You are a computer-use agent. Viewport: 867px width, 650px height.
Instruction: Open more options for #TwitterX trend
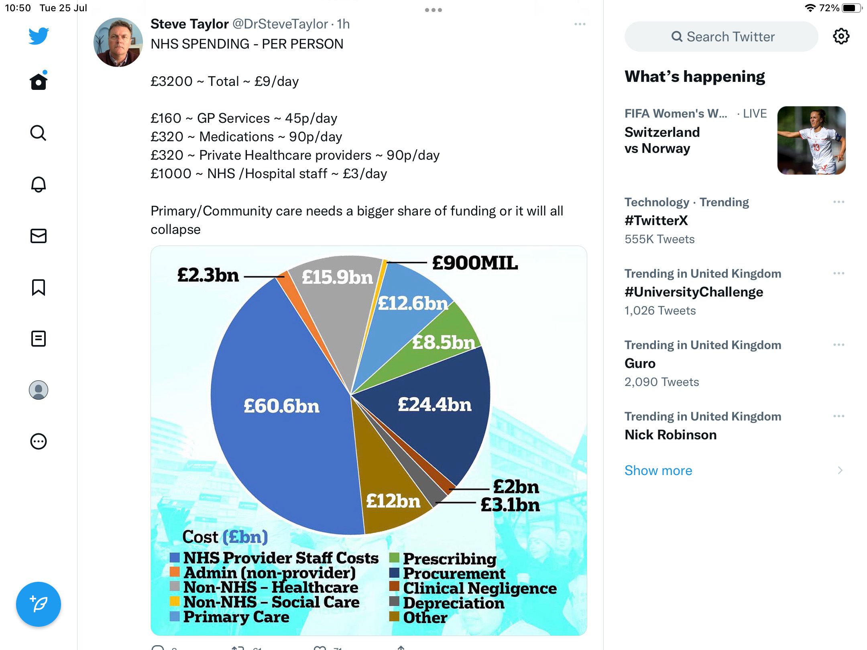pos(839,202)
